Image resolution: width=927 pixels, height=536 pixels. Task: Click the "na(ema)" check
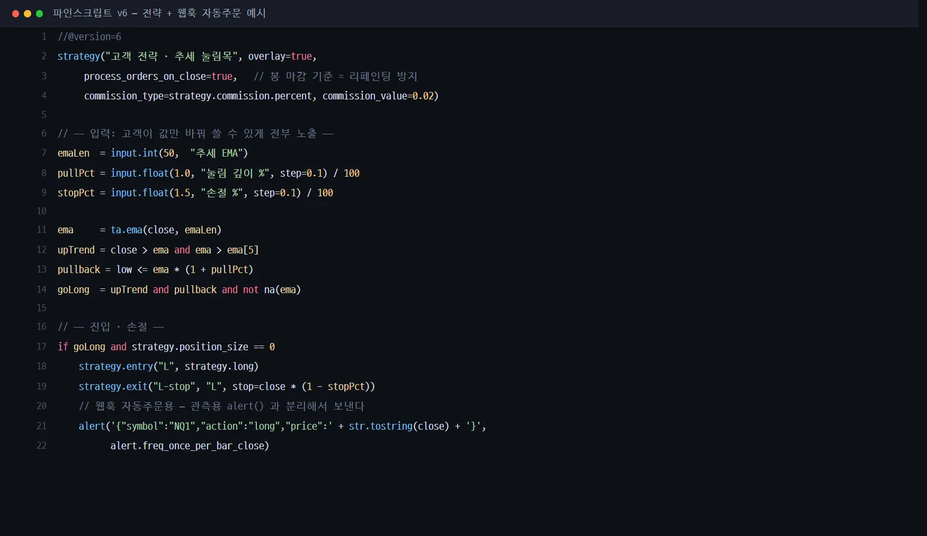[283, 290]
